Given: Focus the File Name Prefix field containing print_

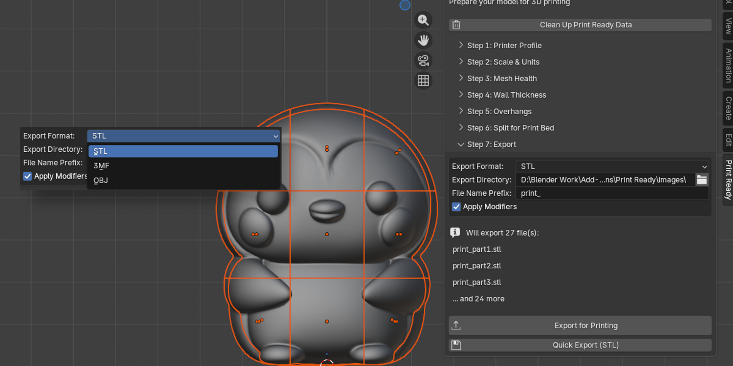Looking at the screenshot, I should coord(612,193).
